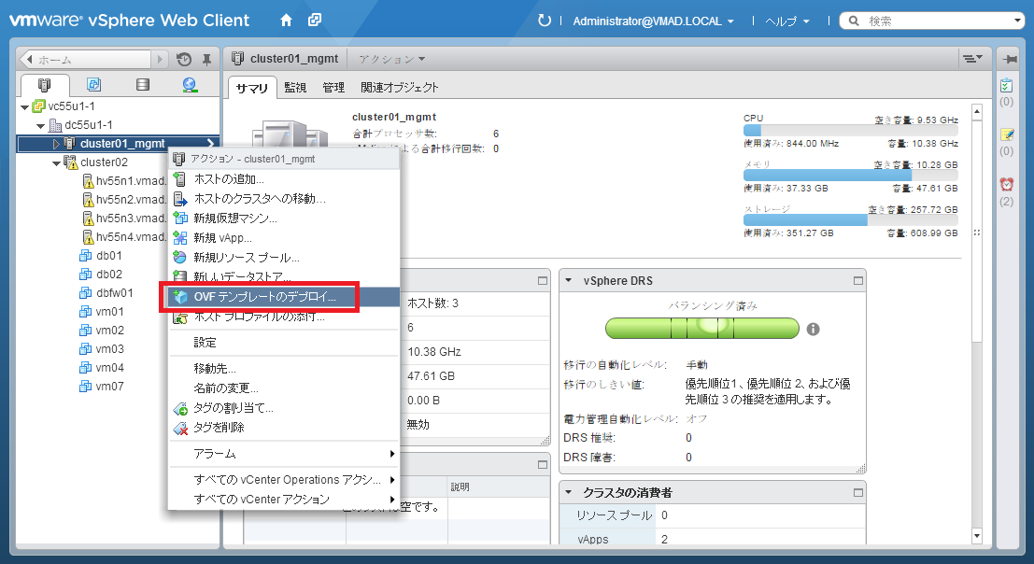
Task: Maximize the portlet left of vSphere DRS
Action: click(x=542, y=281)
